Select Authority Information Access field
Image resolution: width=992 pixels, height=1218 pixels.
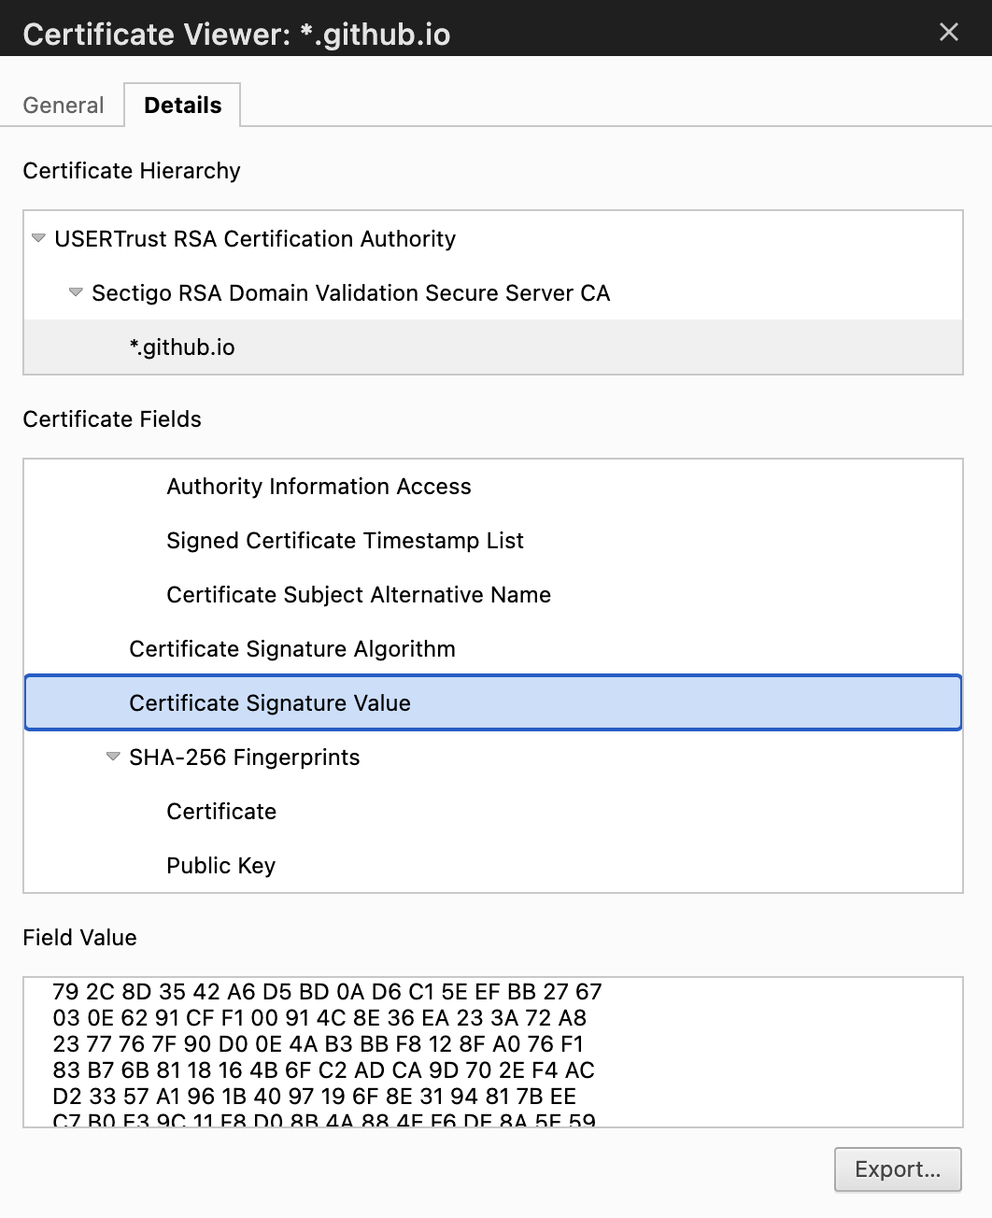pos(493,487)
